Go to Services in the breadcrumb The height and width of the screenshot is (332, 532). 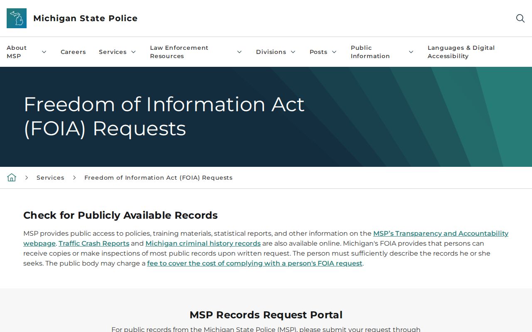50,178
